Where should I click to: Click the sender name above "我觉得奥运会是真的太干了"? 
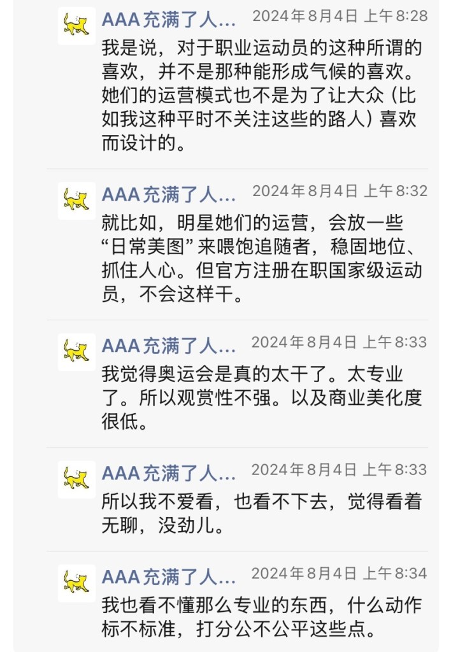click(x=168, y=344)
